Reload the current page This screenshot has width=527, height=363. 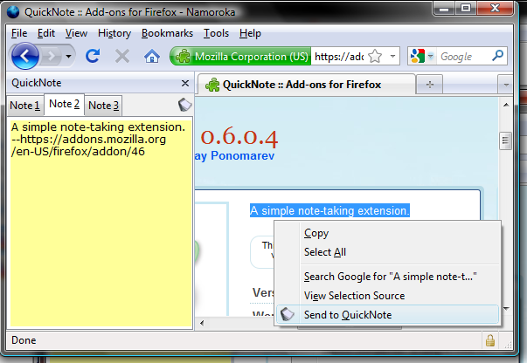pyautogui.click(x=93, y=56)
